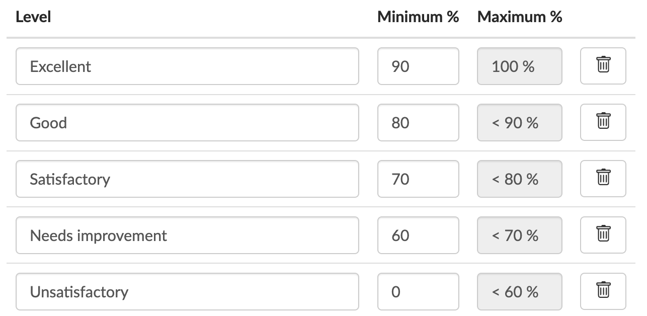Delete the Unsatisfactory grading level
Image resolution: width=647 pixels, height=316 pixels.
pos(603,291)
